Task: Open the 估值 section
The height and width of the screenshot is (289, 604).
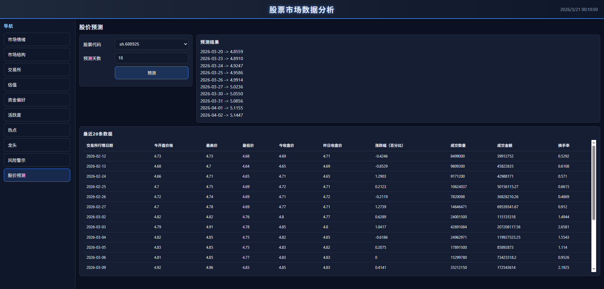Action: (37, 85)
